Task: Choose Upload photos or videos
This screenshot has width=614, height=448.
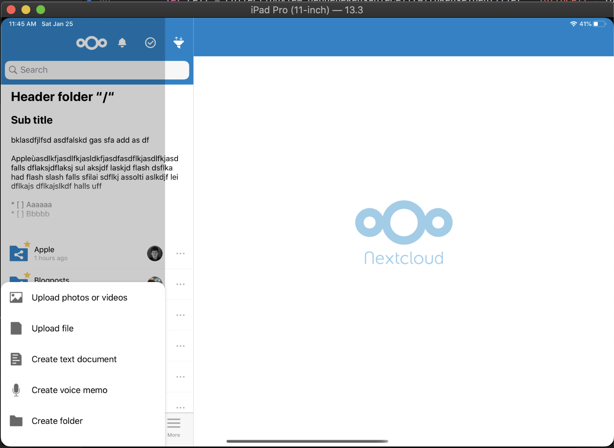Action: (x=83, y=298)
